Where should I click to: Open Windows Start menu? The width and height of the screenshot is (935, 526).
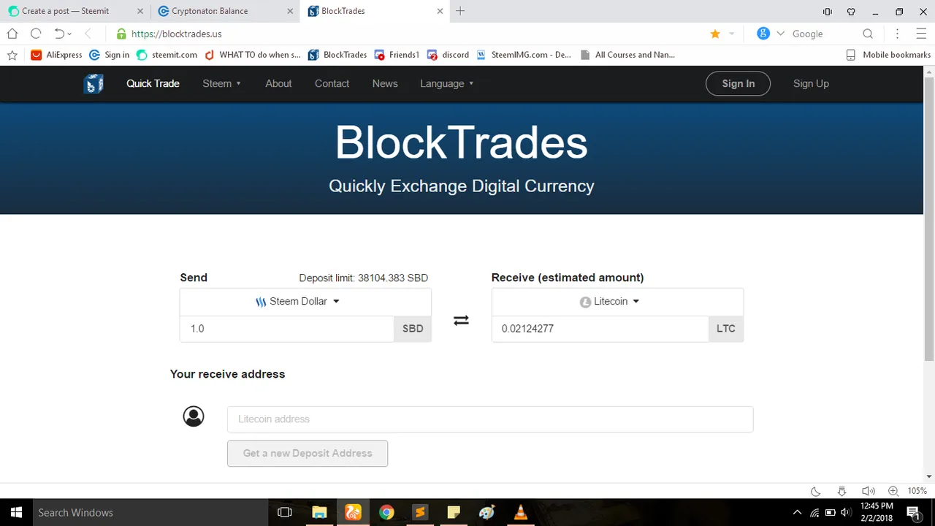click(16, 512)
